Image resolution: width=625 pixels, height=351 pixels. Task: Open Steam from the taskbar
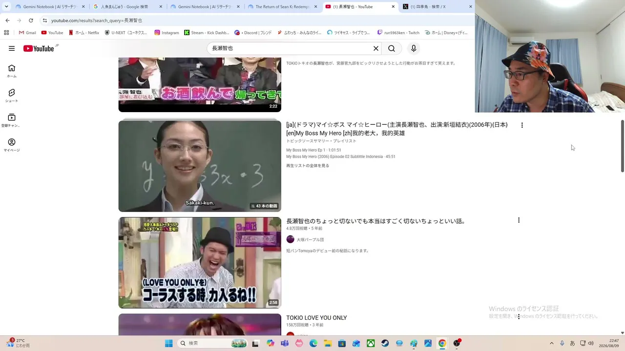385,343
